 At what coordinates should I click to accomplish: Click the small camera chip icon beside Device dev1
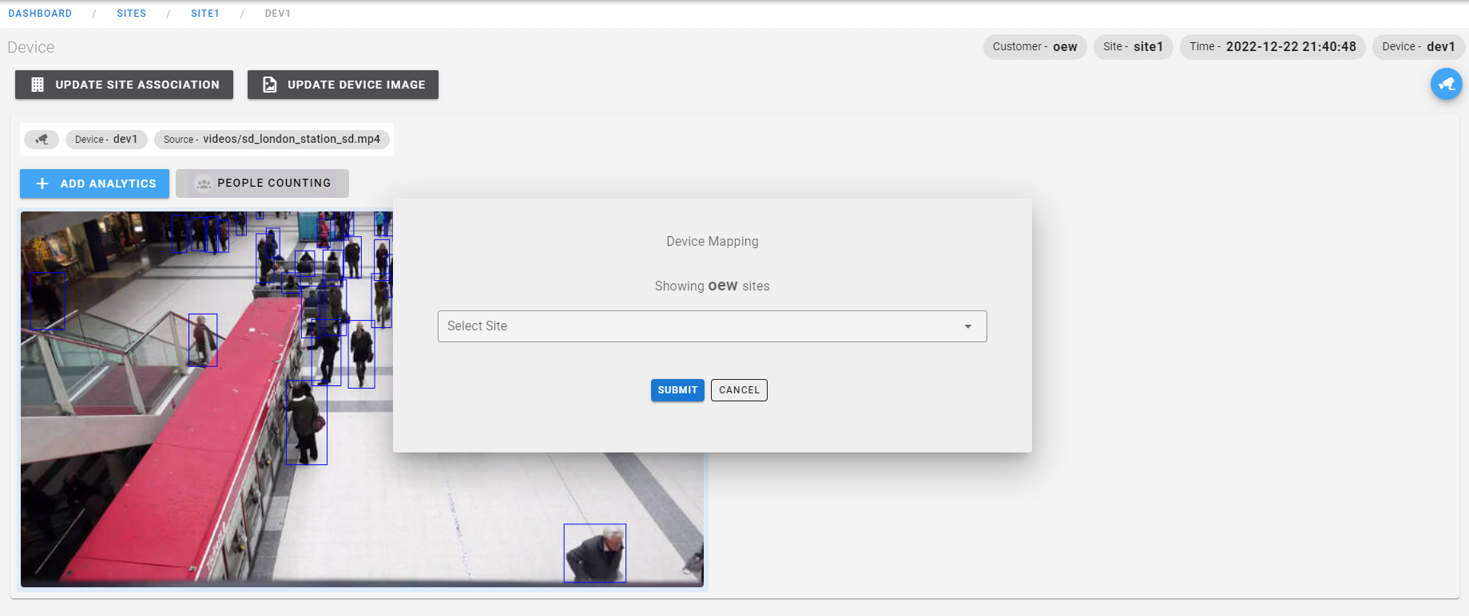pyautogui.click(x=42, y=139)
